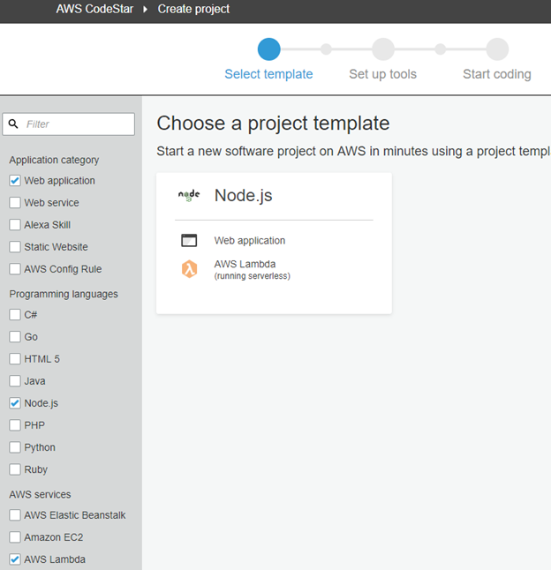Viewport: 551px width, 570px height.
Task: Click the Node.js logo icon on the template card
Action: coord(189,195)
